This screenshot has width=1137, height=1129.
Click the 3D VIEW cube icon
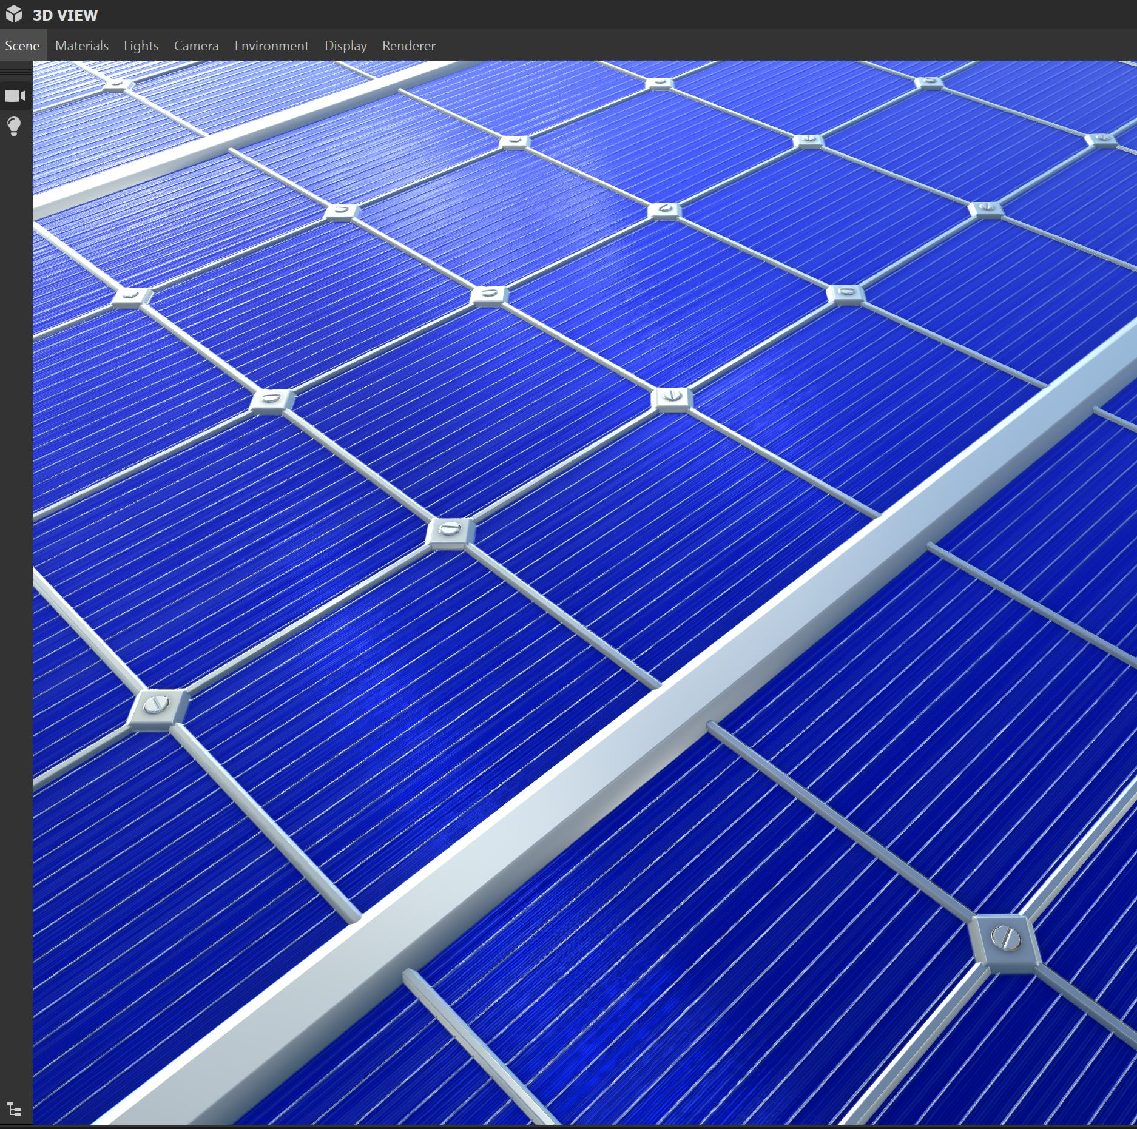pos(14,15)
